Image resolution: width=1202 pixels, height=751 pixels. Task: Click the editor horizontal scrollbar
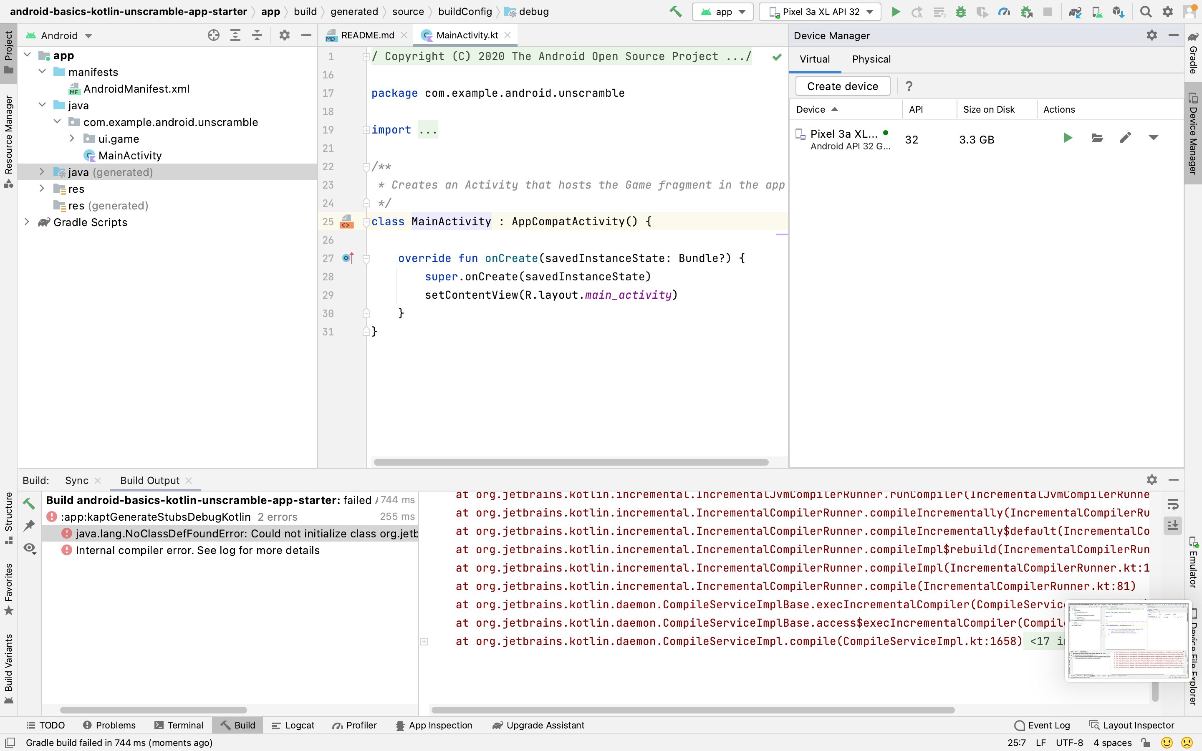coord(571,462)
